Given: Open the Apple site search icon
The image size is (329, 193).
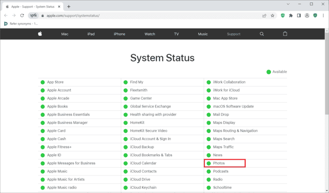Looking at the screenshot, I should [x=262, y=34].
